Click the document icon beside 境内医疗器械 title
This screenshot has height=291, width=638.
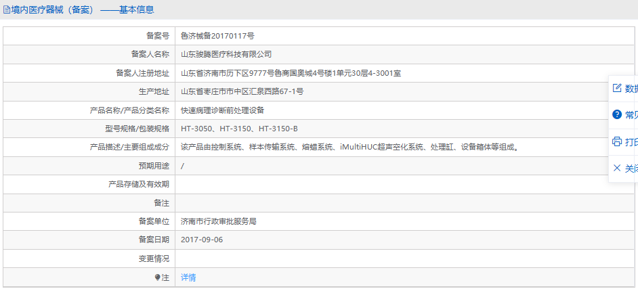pos(7,9)
